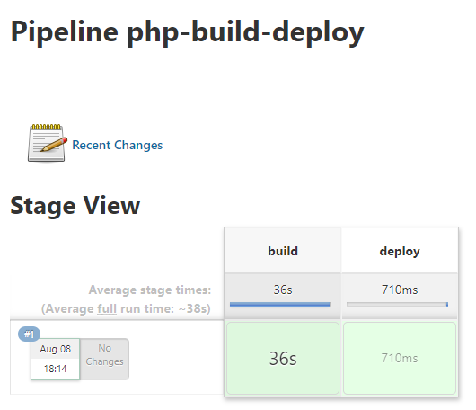Open the green 710ms deploy stage cell for run #1

pyautogui.click(x=400, y=359)
